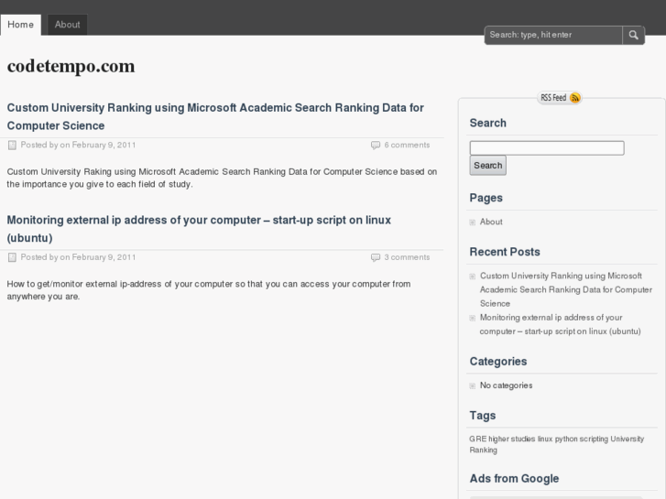Image resolution: width=666 pixels, height=499 pixels.
Task: Open the Home tab
Action: pyautogui.click(x=20, y=25)
